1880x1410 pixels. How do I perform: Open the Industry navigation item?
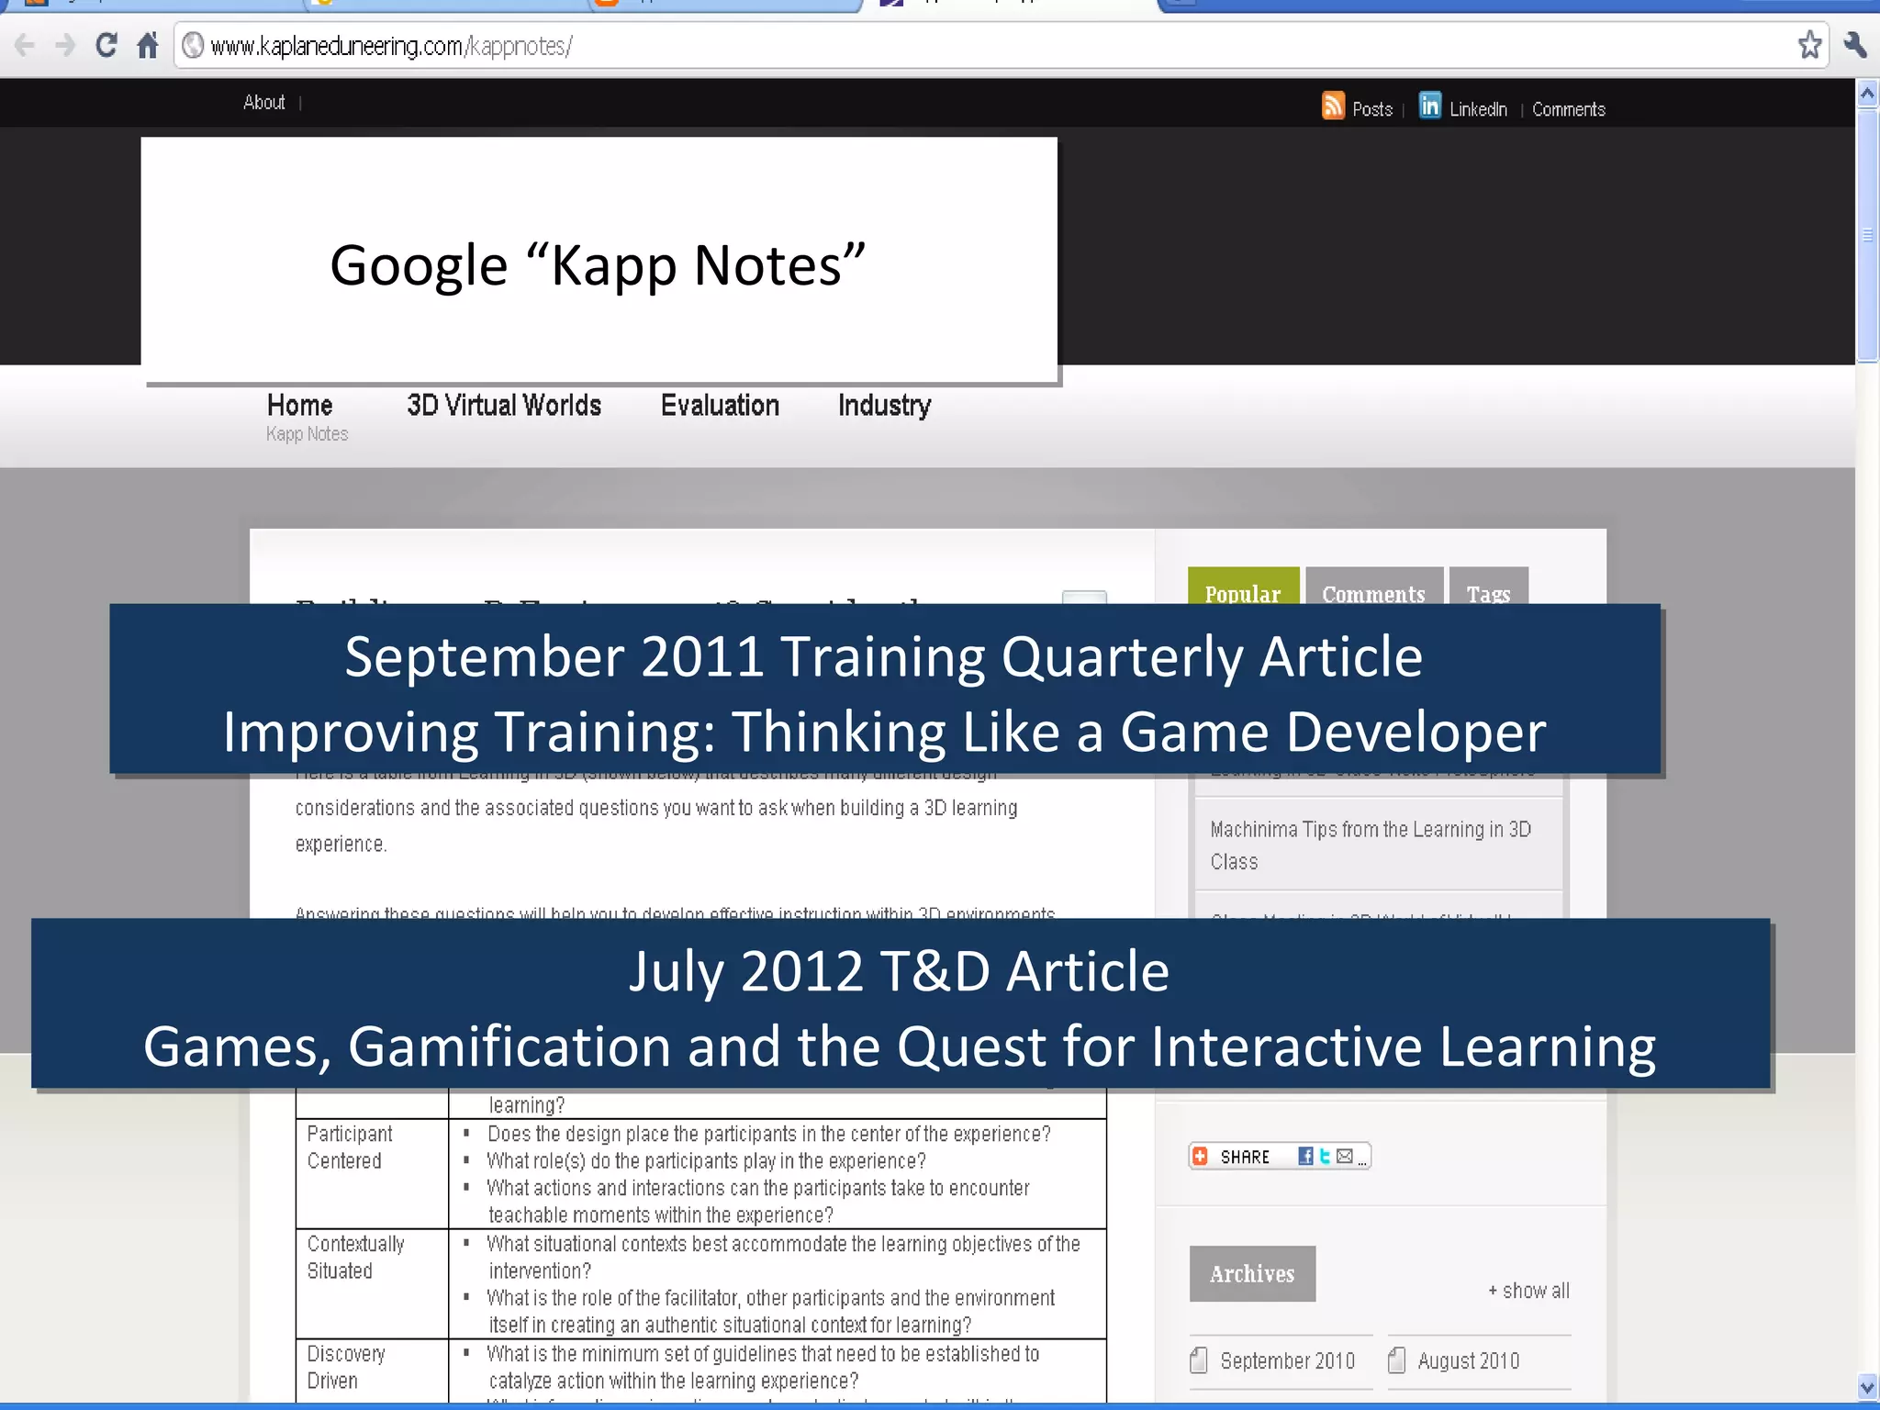coord(884,406)
